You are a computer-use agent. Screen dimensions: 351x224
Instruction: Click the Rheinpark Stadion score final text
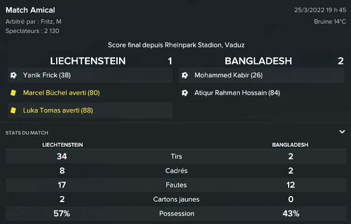tap(176, 45)
